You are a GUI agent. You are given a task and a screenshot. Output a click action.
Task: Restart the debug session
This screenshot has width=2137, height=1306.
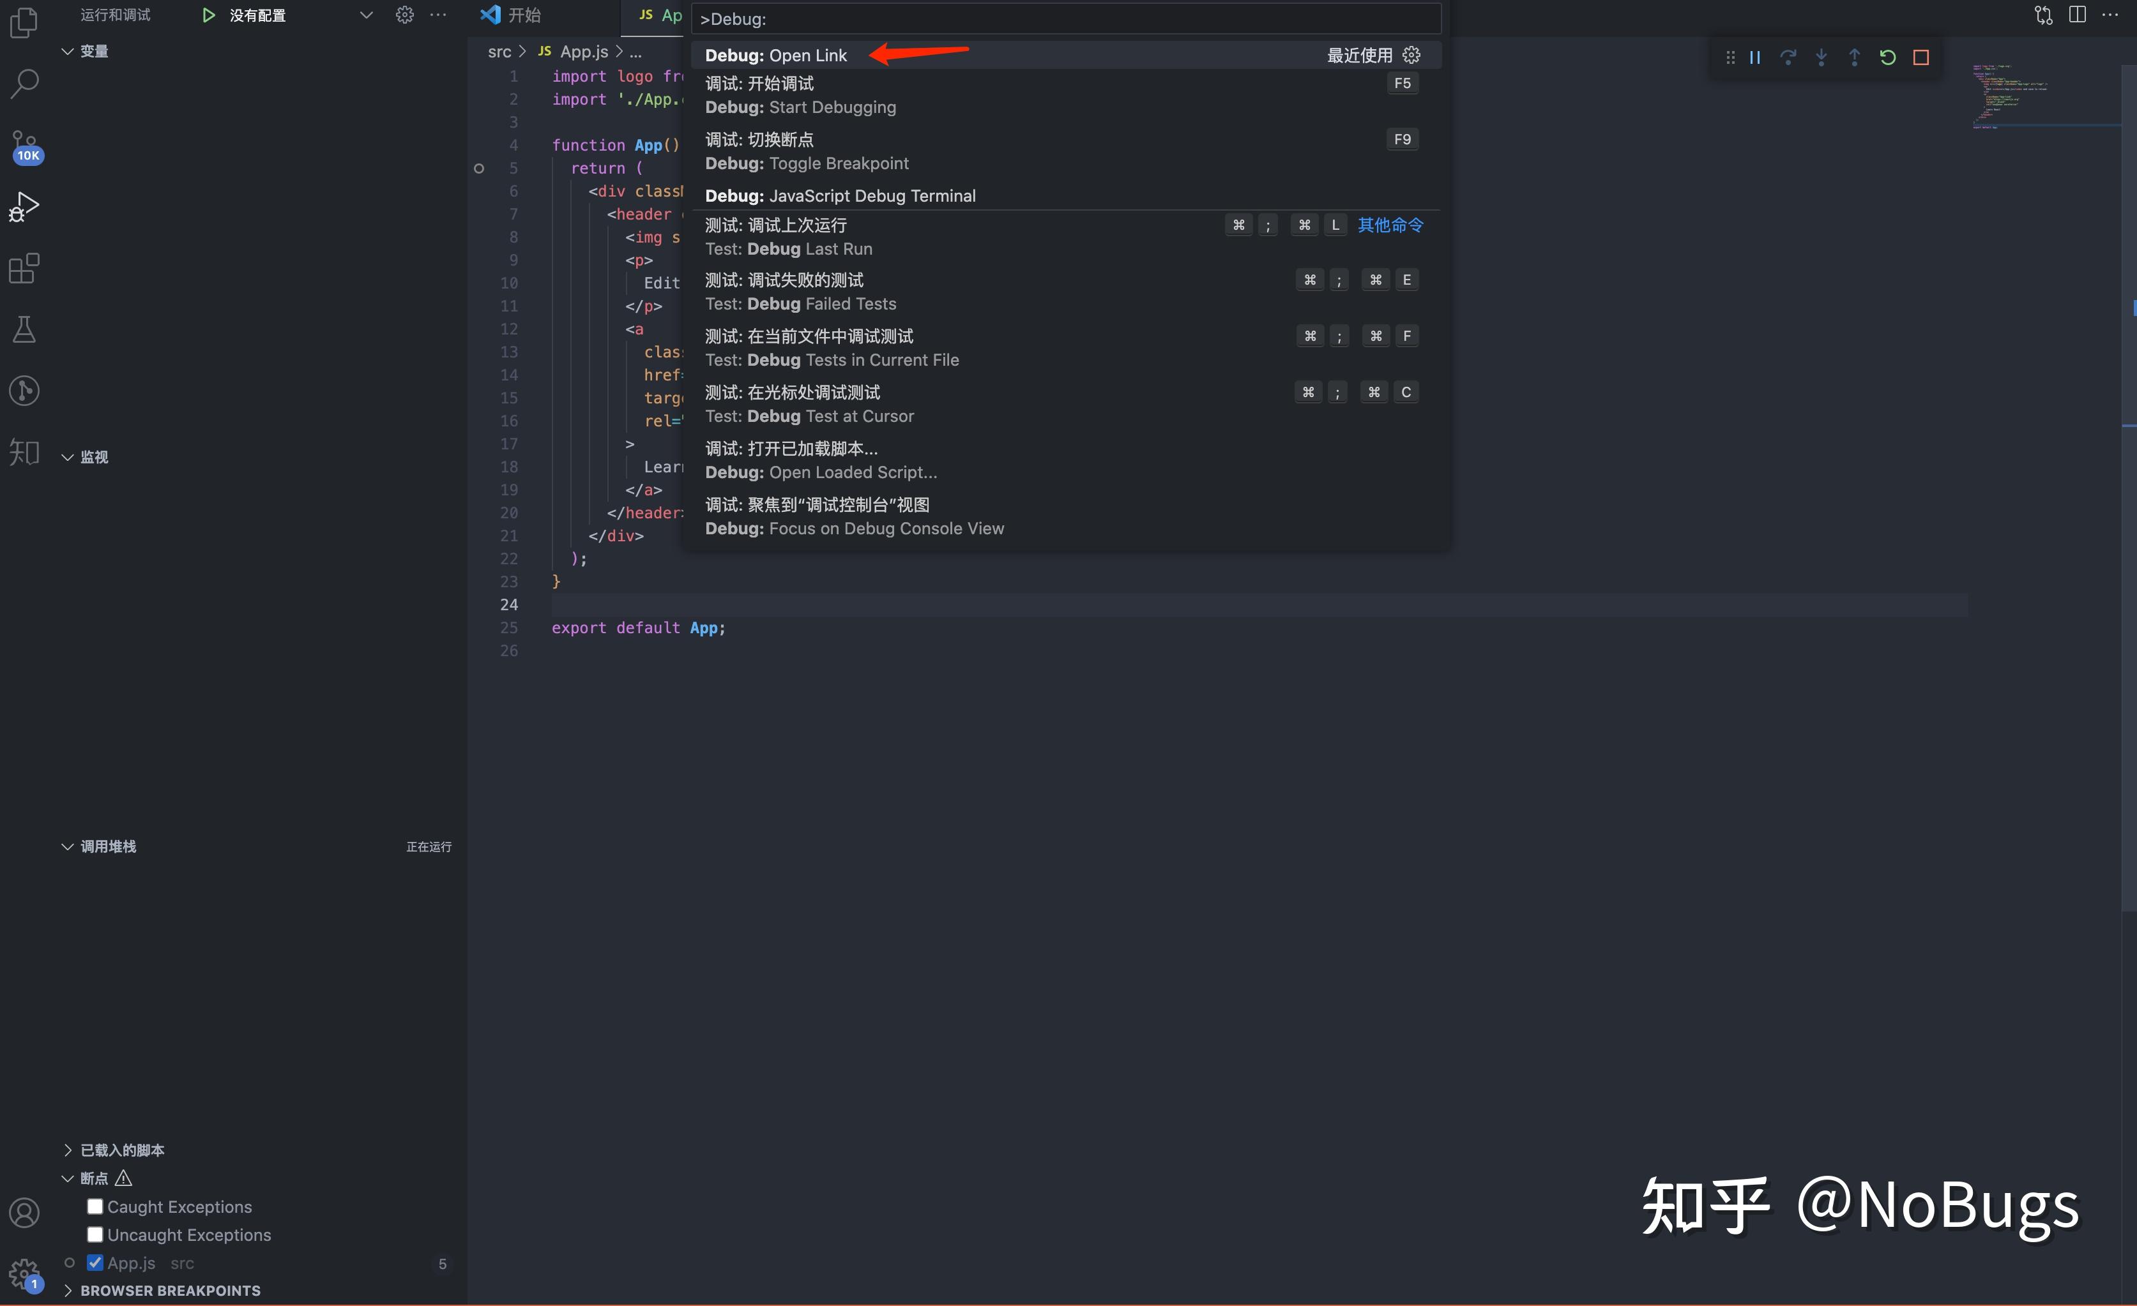point(1887,57)
